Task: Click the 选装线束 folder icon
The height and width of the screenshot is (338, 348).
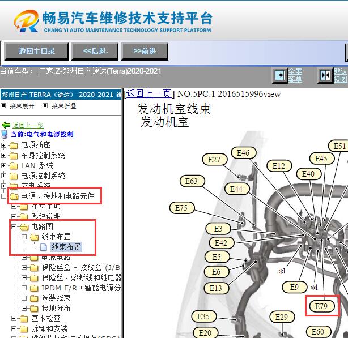Action: coord(34,298)
